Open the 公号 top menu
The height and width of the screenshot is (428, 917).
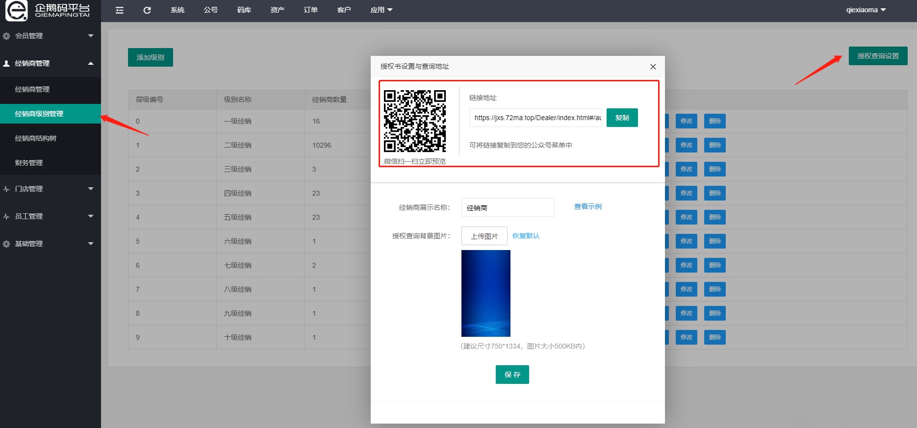pos(211,10)
